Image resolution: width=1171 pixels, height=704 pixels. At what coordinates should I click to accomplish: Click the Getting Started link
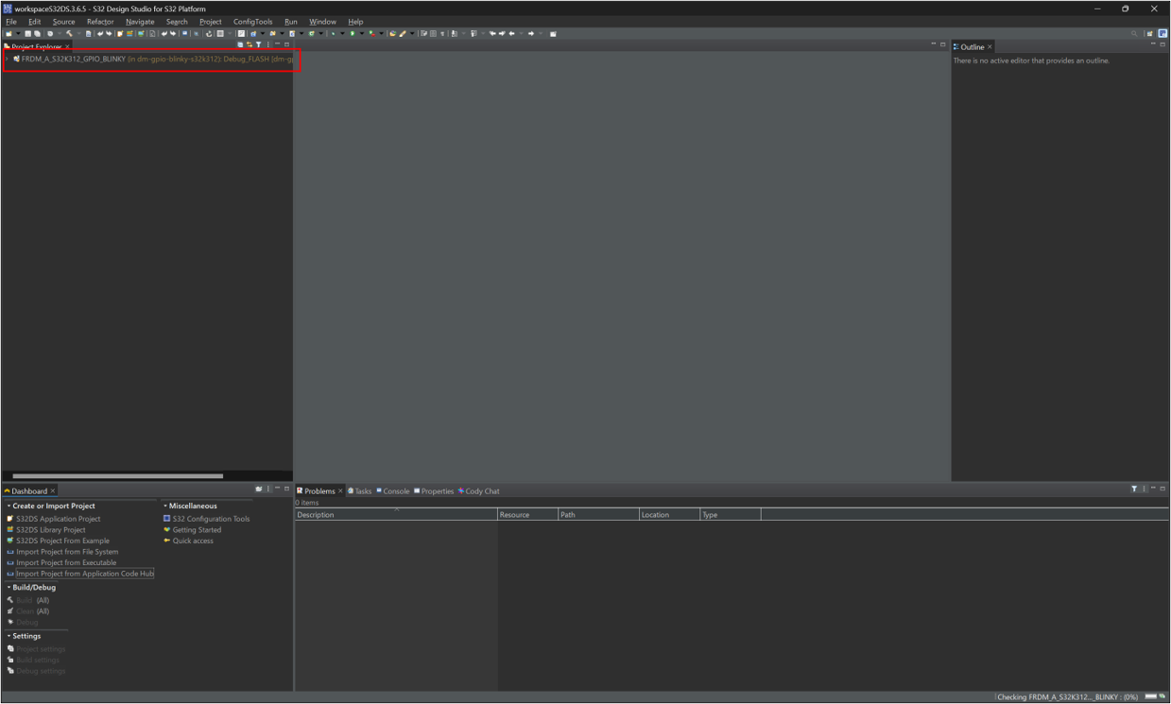click(197, 530)
